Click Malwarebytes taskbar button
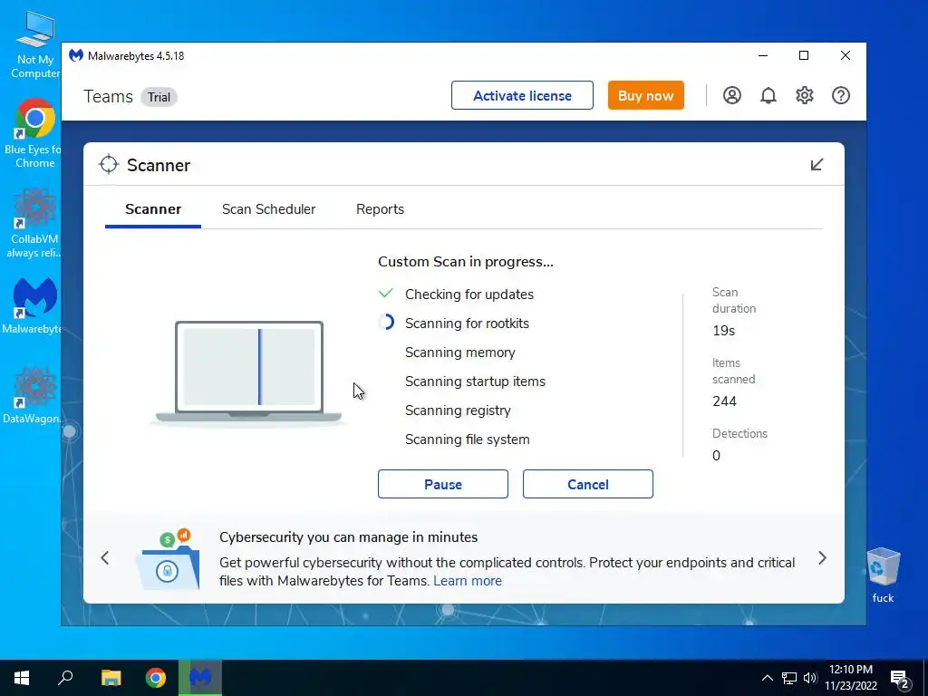 (x=200, y=678)
